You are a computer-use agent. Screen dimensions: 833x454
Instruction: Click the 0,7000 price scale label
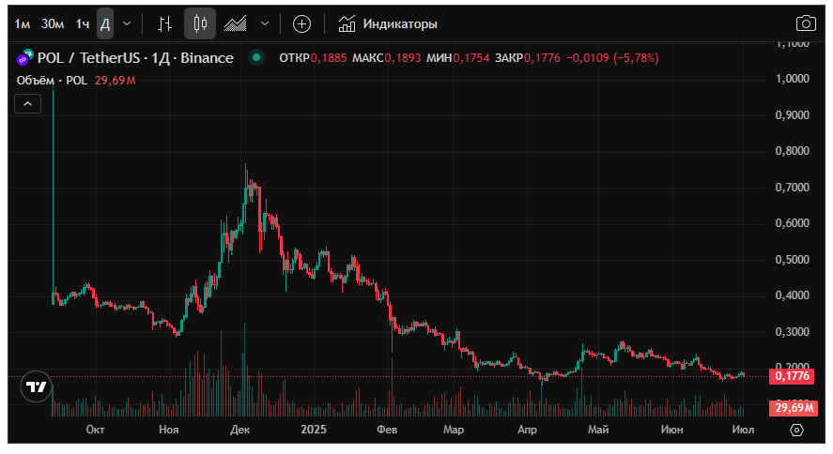click(792, 188)
